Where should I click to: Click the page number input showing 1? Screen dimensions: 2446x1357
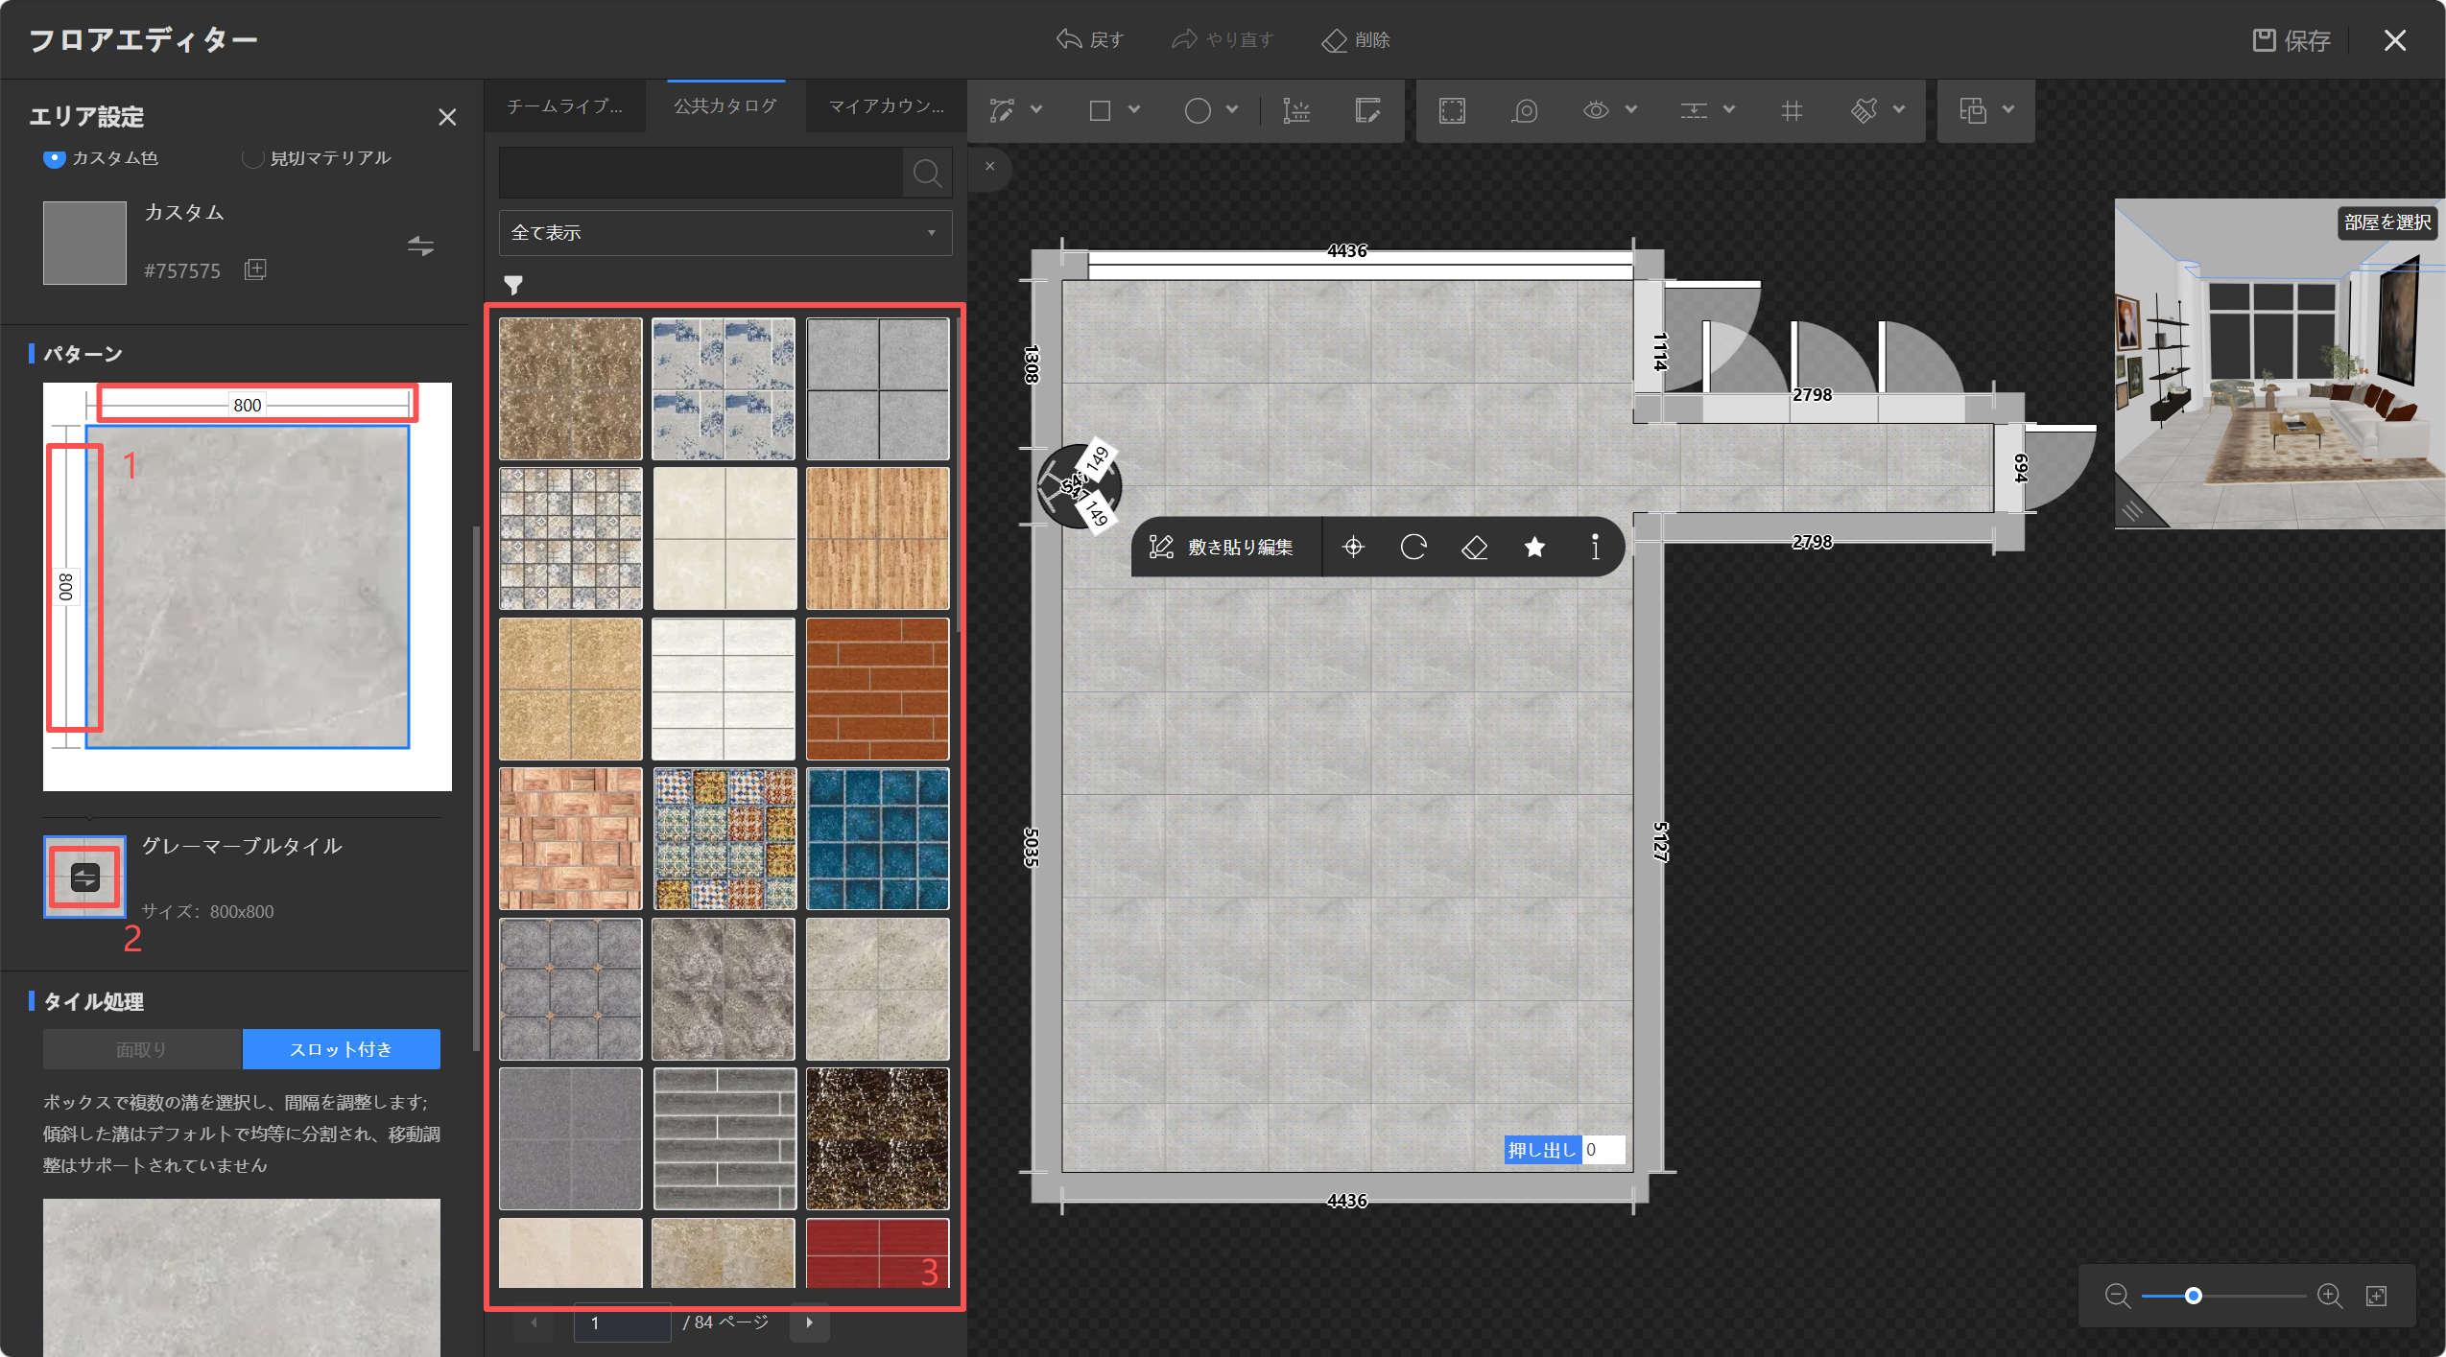pyautogui.click(x=622, y=1322)
